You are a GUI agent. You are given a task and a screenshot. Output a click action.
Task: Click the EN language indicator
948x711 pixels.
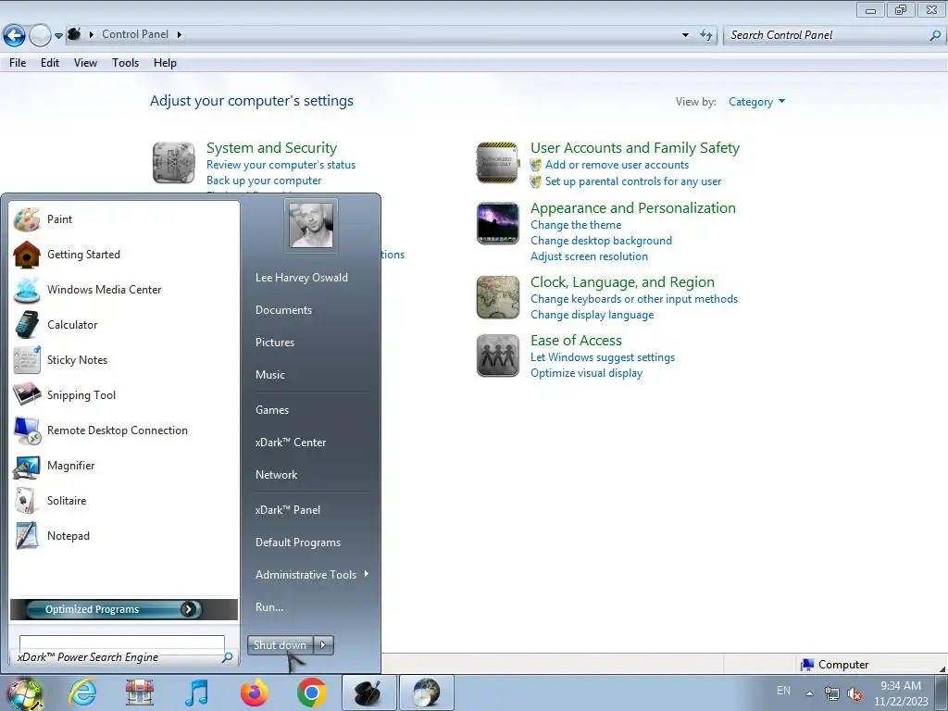click(783, 691)
